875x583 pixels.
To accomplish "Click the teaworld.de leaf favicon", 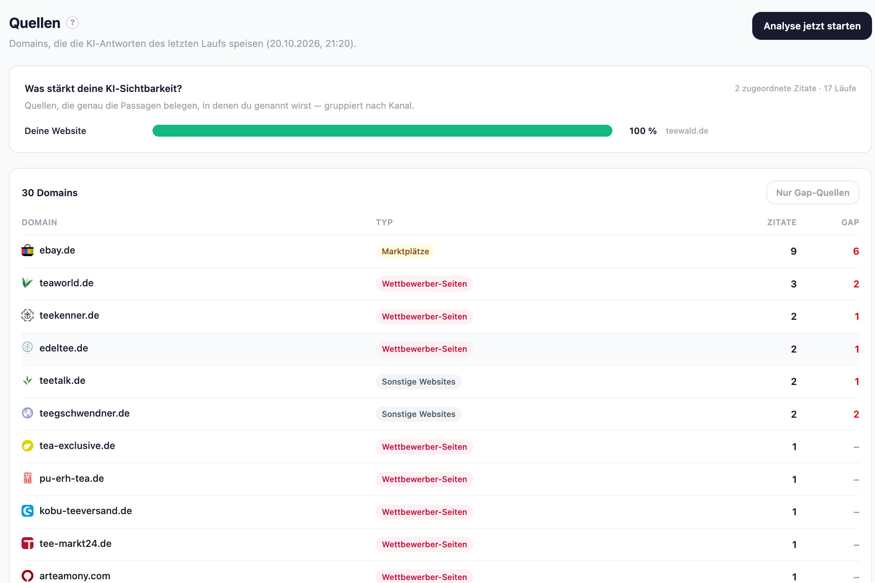I will (28, 283).
